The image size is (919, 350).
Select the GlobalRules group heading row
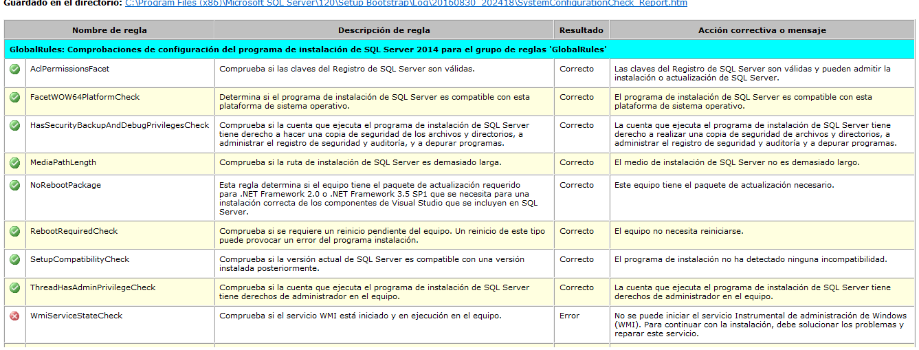(460, 50)
